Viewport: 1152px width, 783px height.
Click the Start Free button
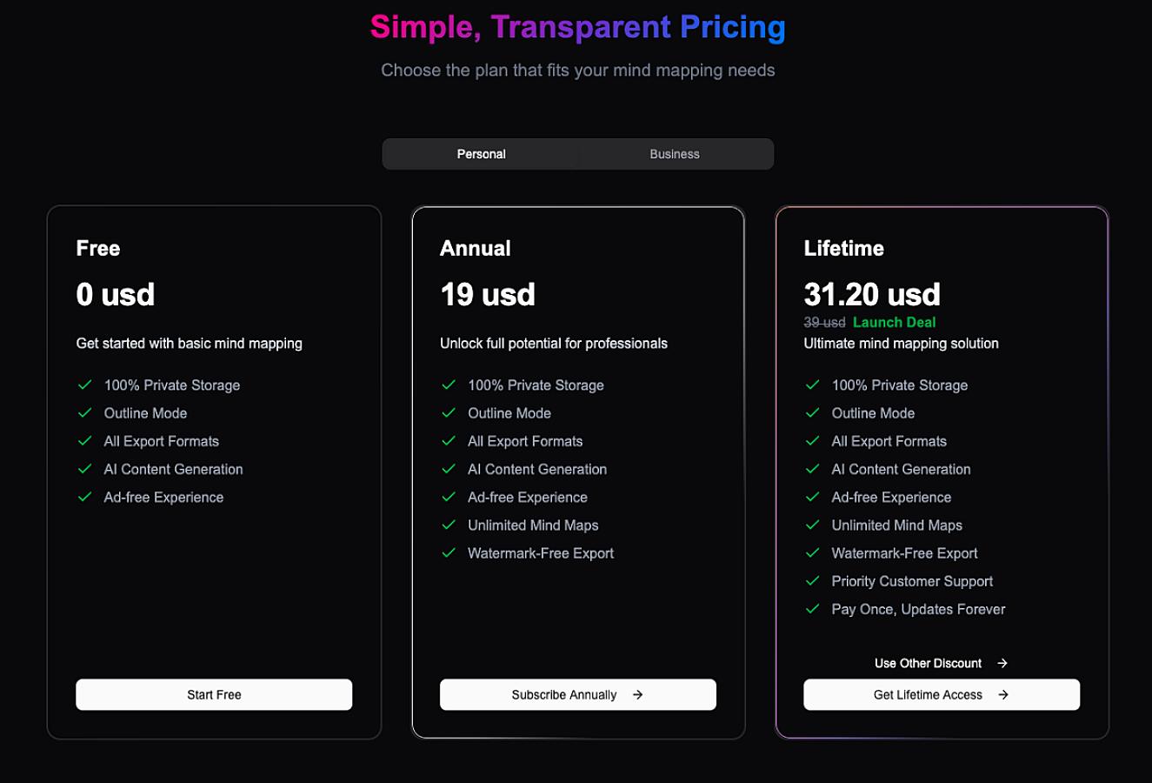point(214,694)
